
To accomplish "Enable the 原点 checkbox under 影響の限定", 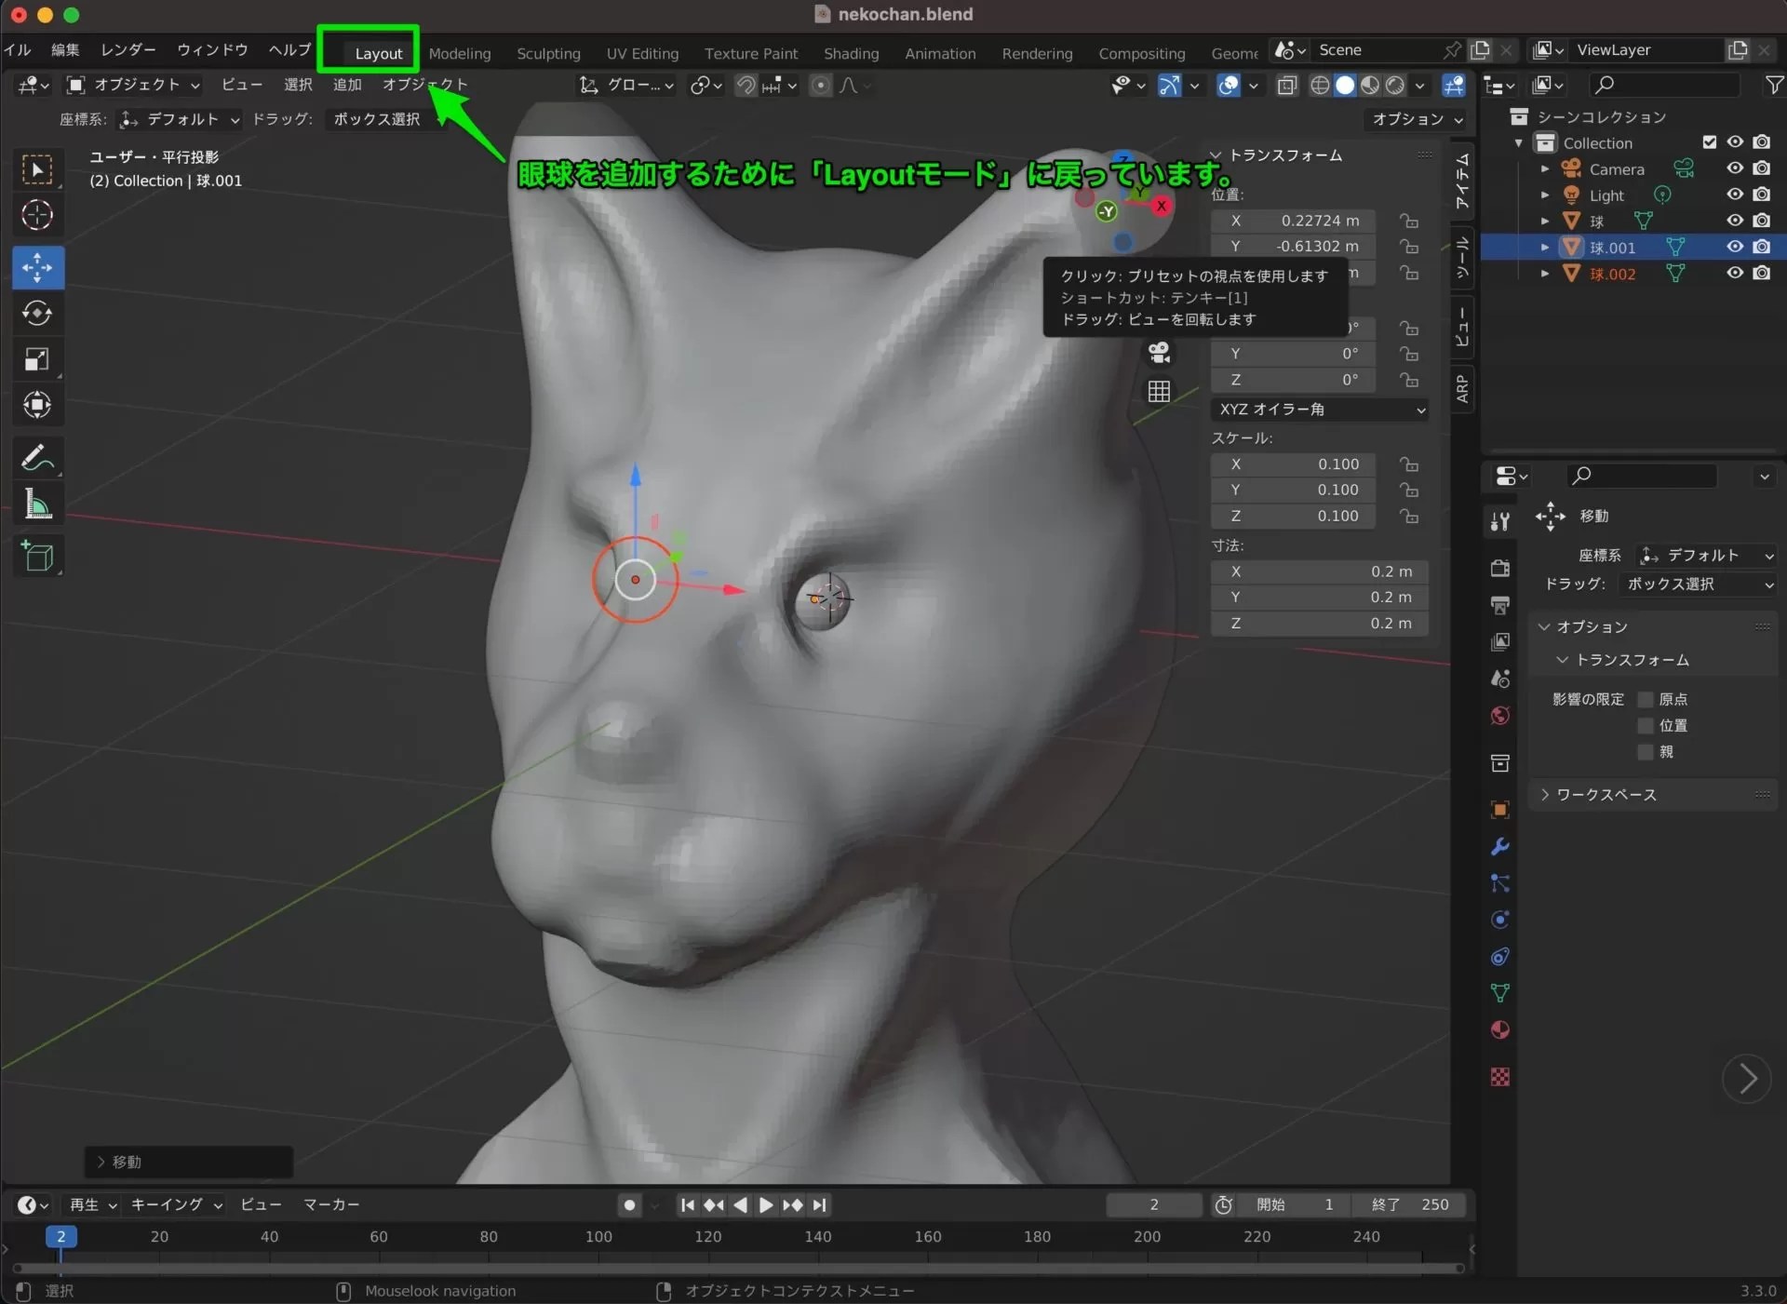I will (1646, 699).
